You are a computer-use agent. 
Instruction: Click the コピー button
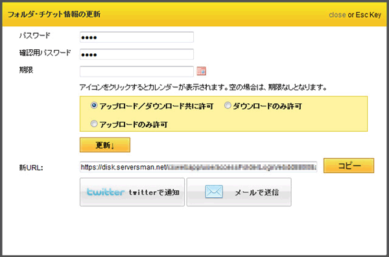coord(349,165)
